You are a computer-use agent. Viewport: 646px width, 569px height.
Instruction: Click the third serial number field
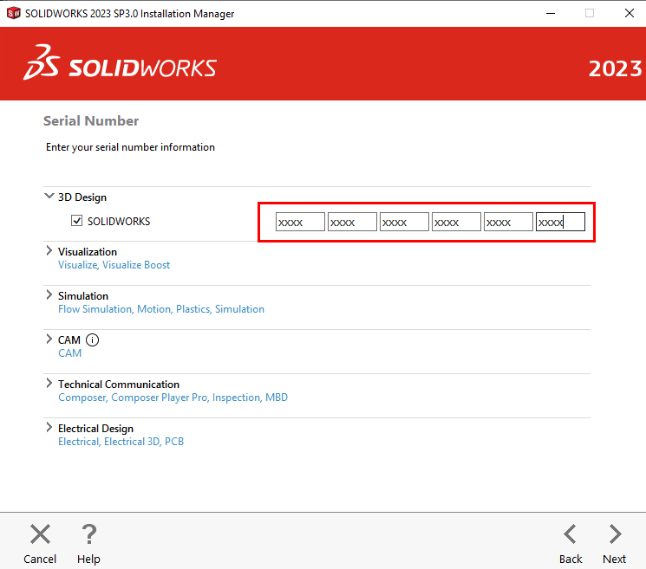[x=404, y=222]
